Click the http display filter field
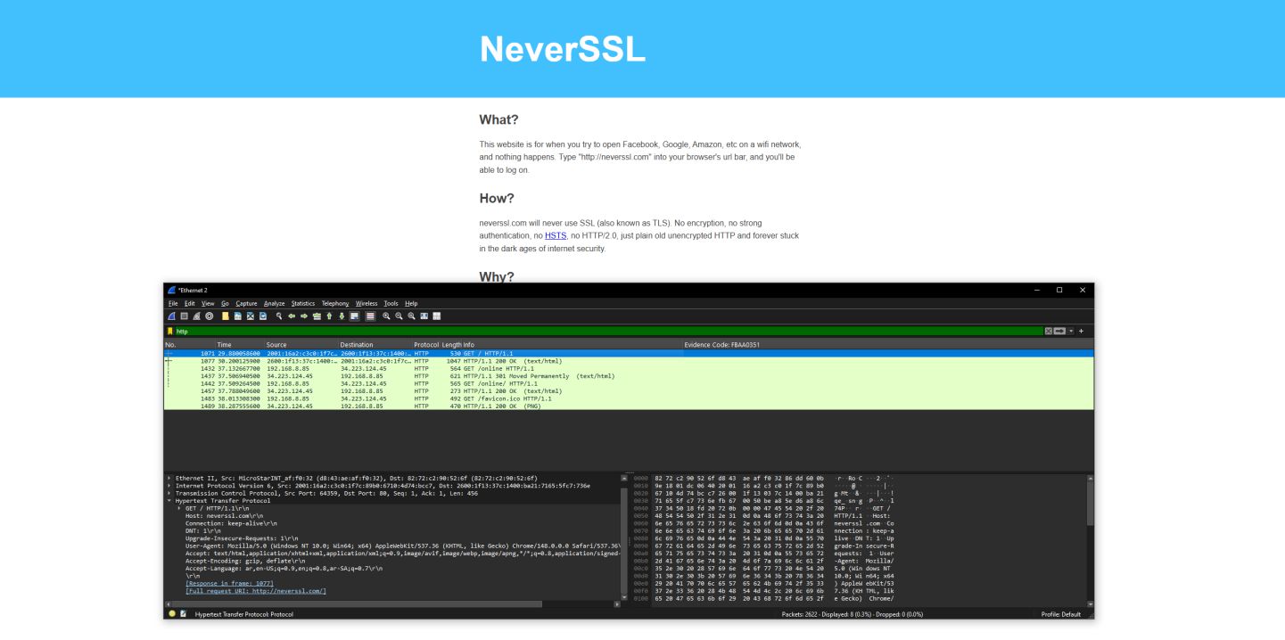The width and height of the screenshot is (1285, 640). (x=608, y=332)
